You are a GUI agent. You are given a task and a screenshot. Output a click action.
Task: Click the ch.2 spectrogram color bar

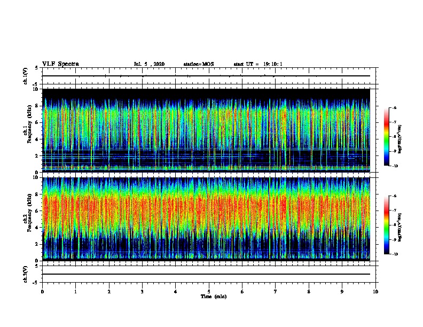click(x=387, y=225)
